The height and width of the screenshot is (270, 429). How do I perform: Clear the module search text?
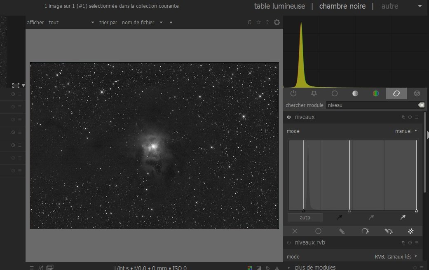tap(421, 105)
